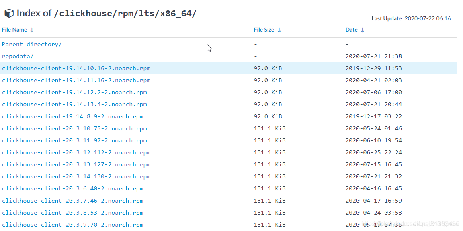Click 131.1 KiB size of 20.3.6.40 client

(x=270, y=188)
